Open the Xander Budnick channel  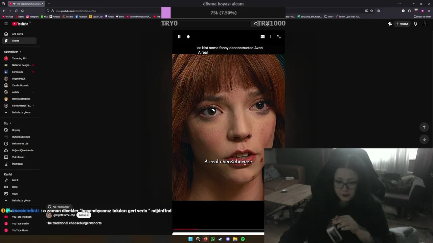(19, 85)
